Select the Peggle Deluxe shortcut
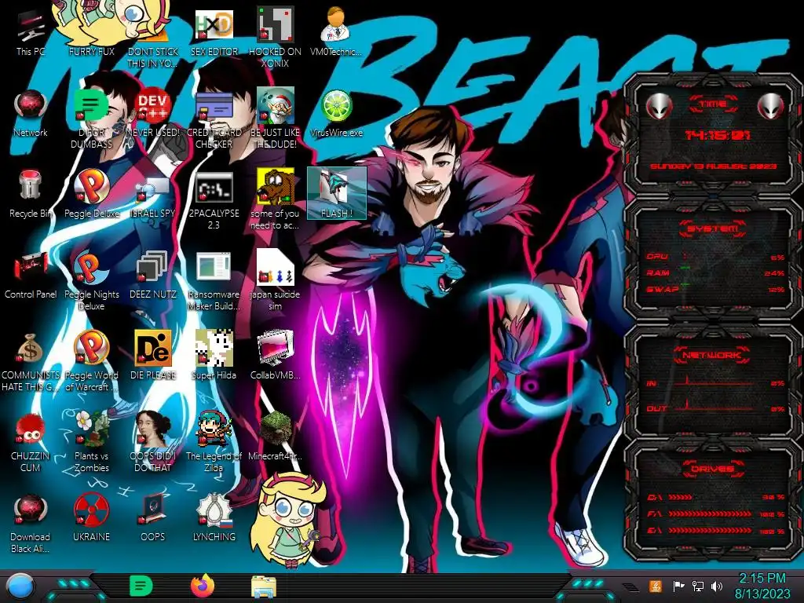804x603 pixels. pos(92,194)
